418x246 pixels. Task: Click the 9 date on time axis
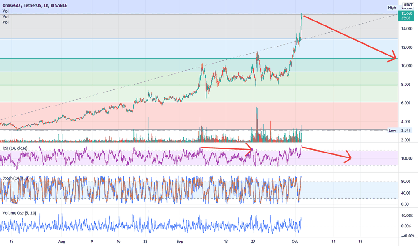tap(92, 242)
